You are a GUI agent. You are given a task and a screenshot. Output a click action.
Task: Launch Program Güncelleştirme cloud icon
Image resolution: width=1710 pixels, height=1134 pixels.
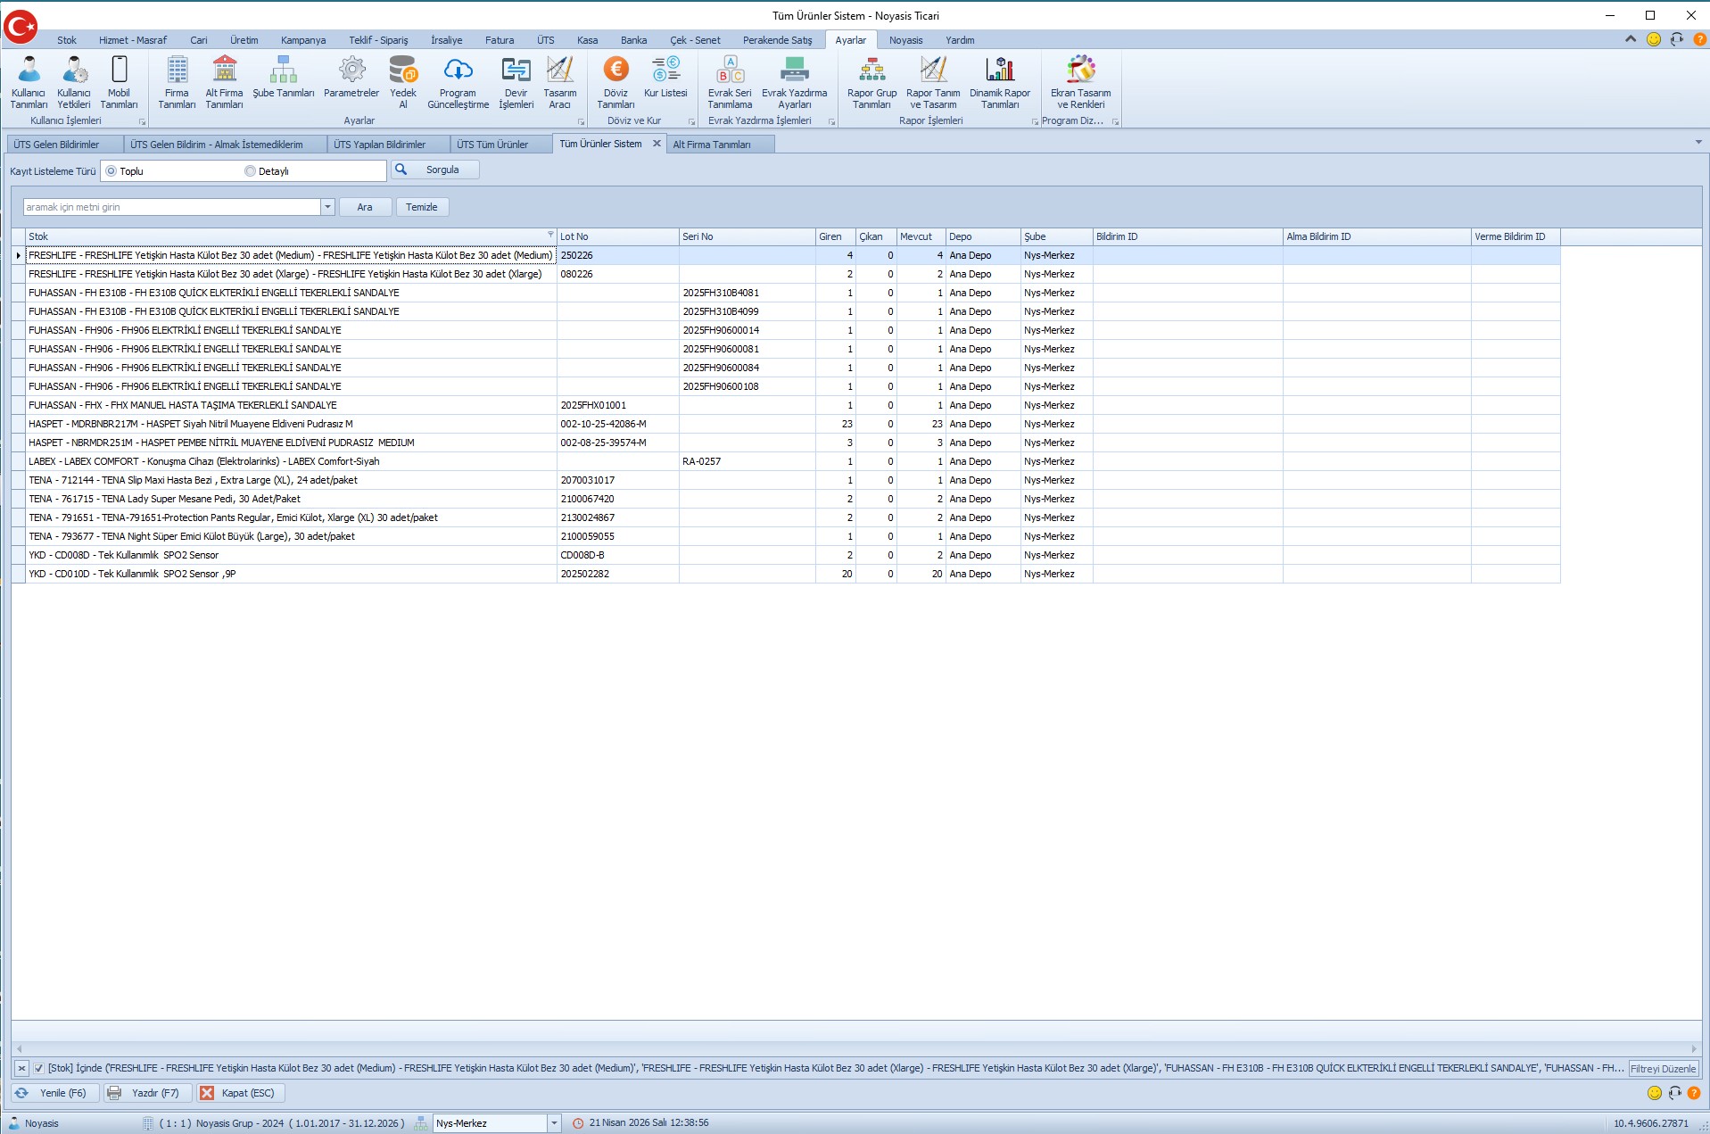458,82
